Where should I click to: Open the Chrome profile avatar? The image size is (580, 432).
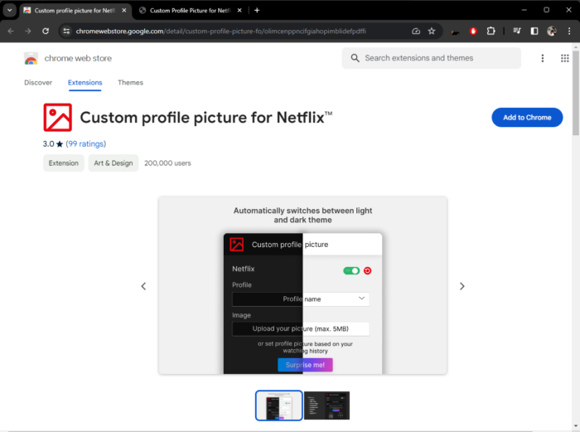552,32
